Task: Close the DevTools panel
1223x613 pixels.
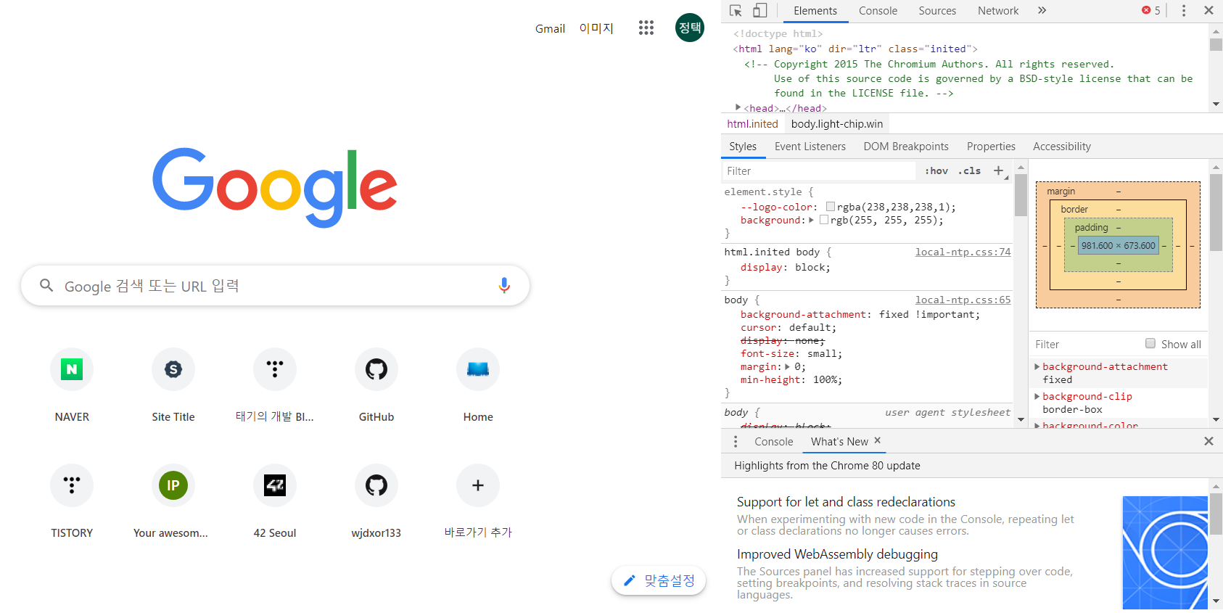Action: tap(1208, 10)
